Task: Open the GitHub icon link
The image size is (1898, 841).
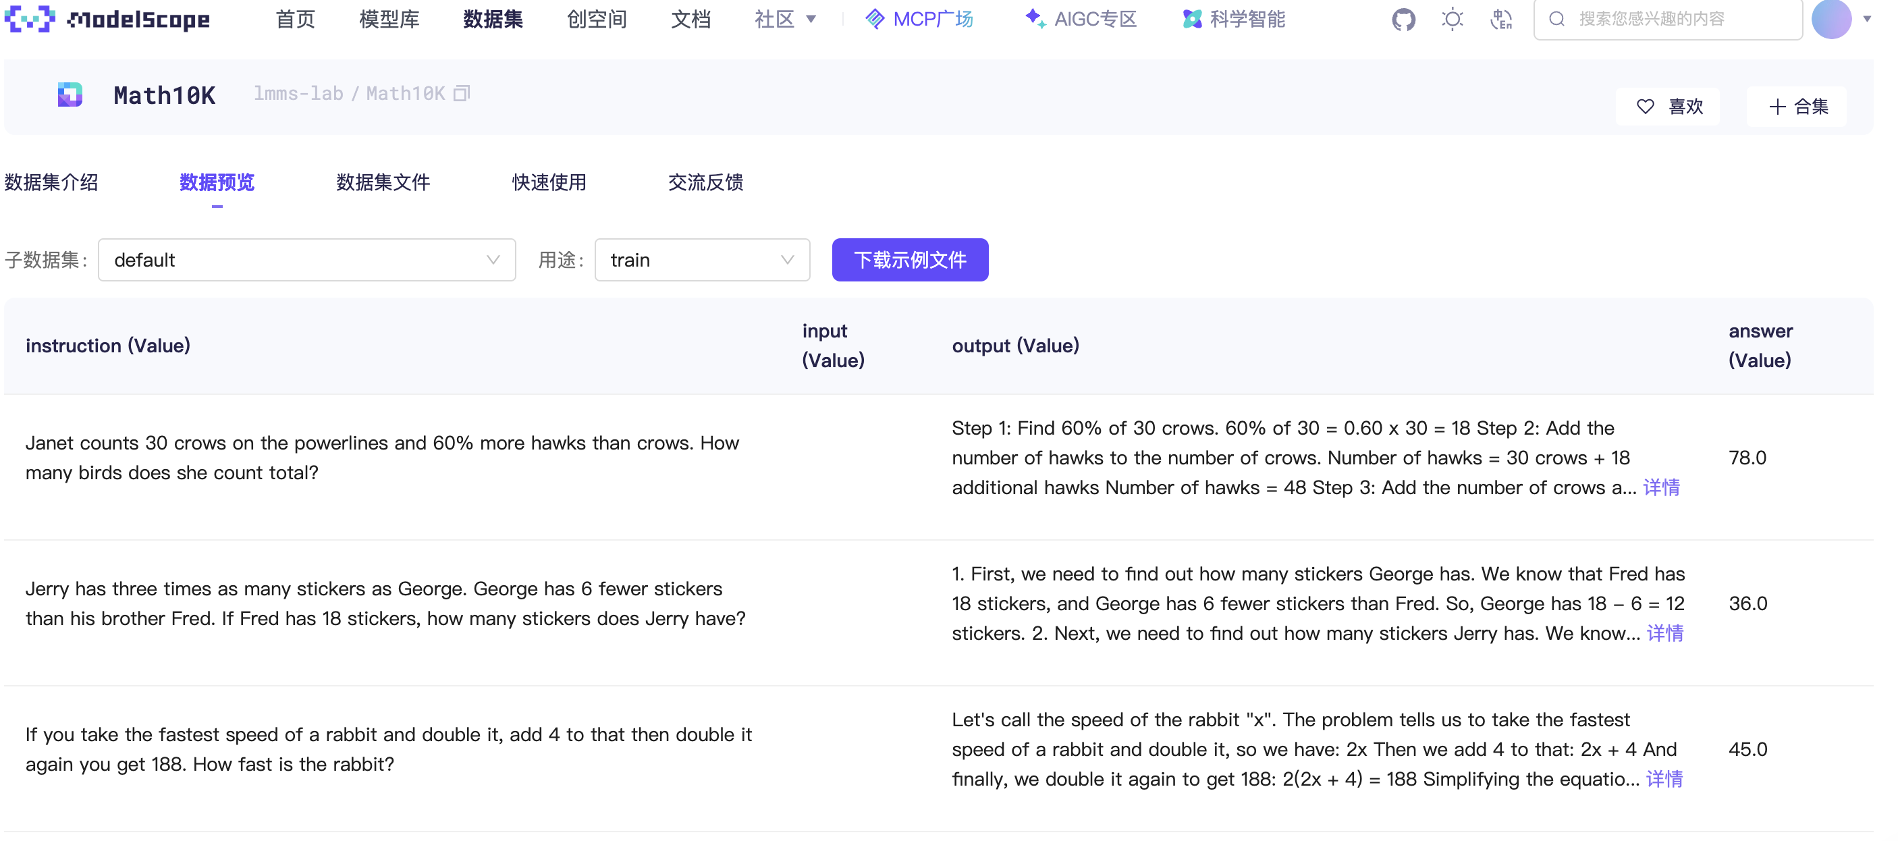Action: [1403, 19]
